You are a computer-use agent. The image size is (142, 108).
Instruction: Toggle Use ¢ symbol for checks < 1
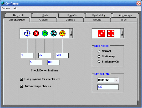tap(40, 79)
